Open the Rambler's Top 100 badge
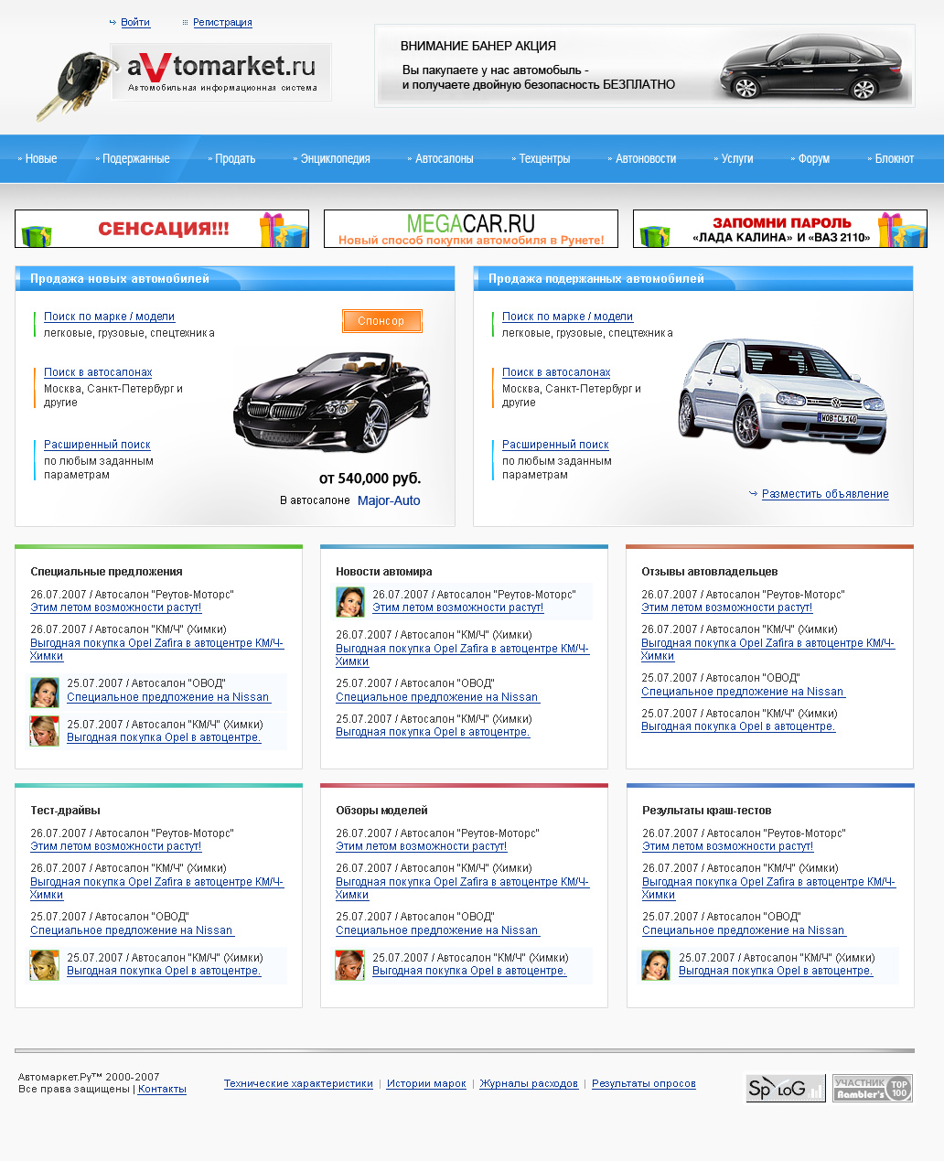The image size is (944, 1161). [x=873, y=1088]
